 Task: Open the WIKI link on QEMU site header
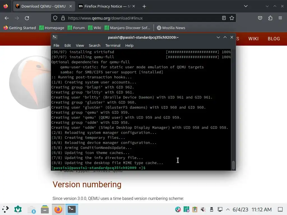point(253,39)
